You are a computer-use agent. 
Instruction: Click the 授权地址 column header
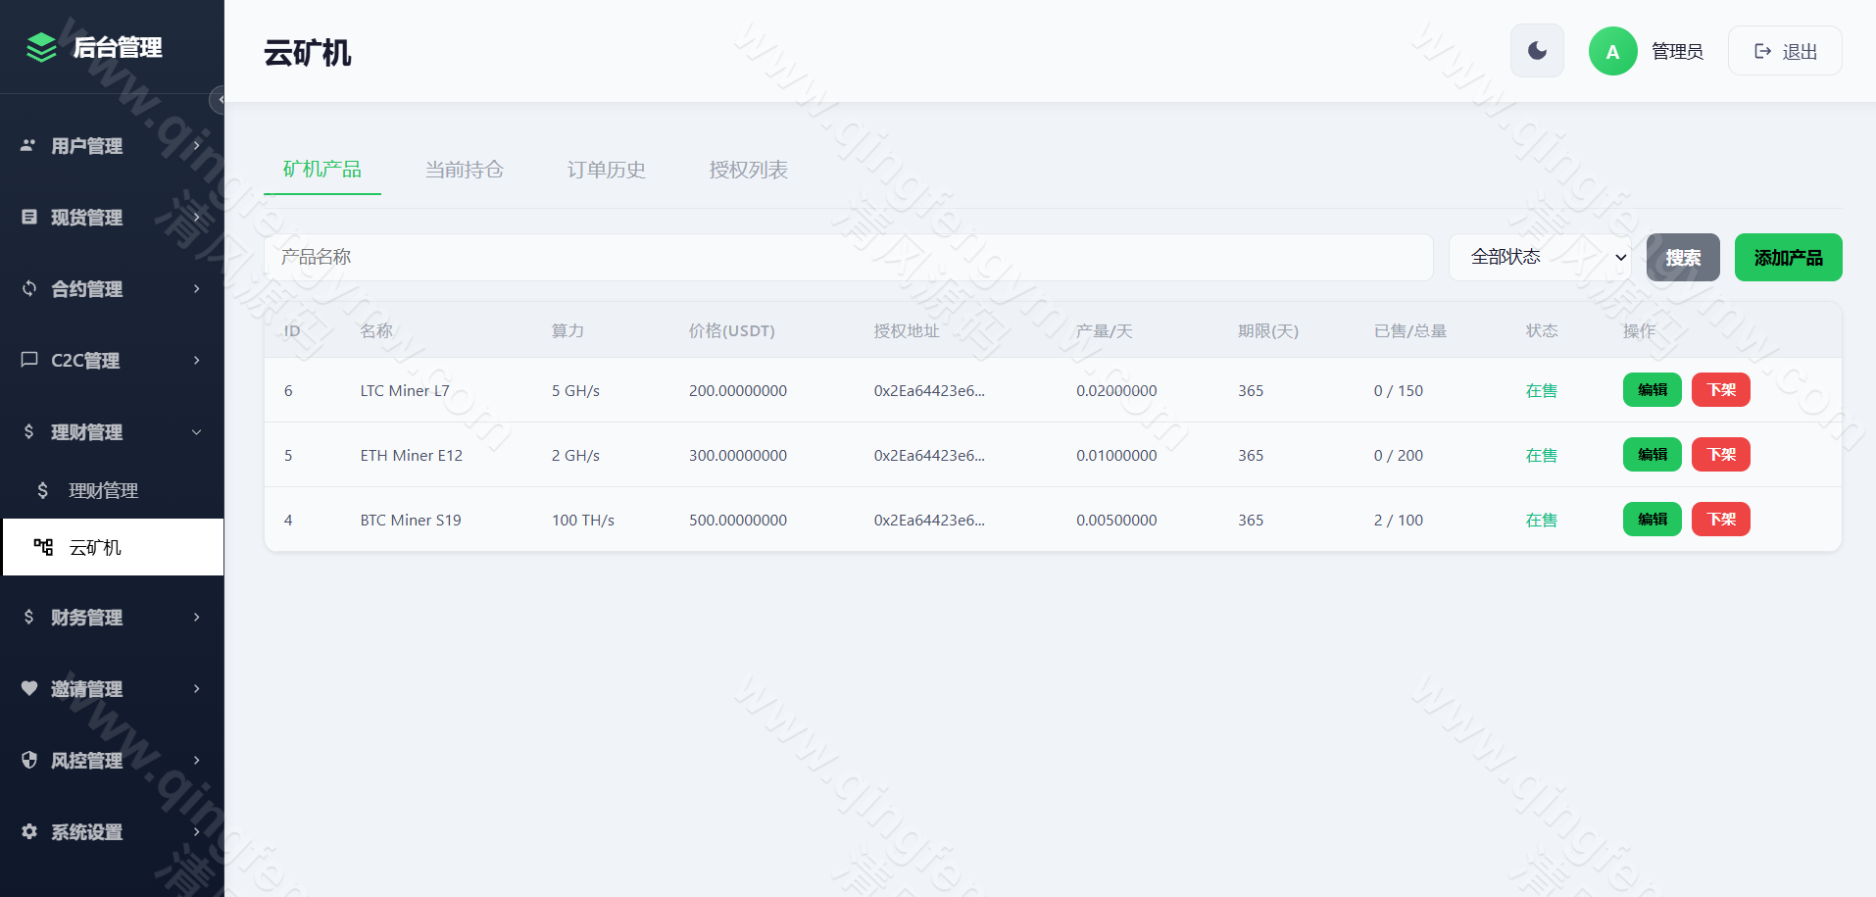click(907, 330)
